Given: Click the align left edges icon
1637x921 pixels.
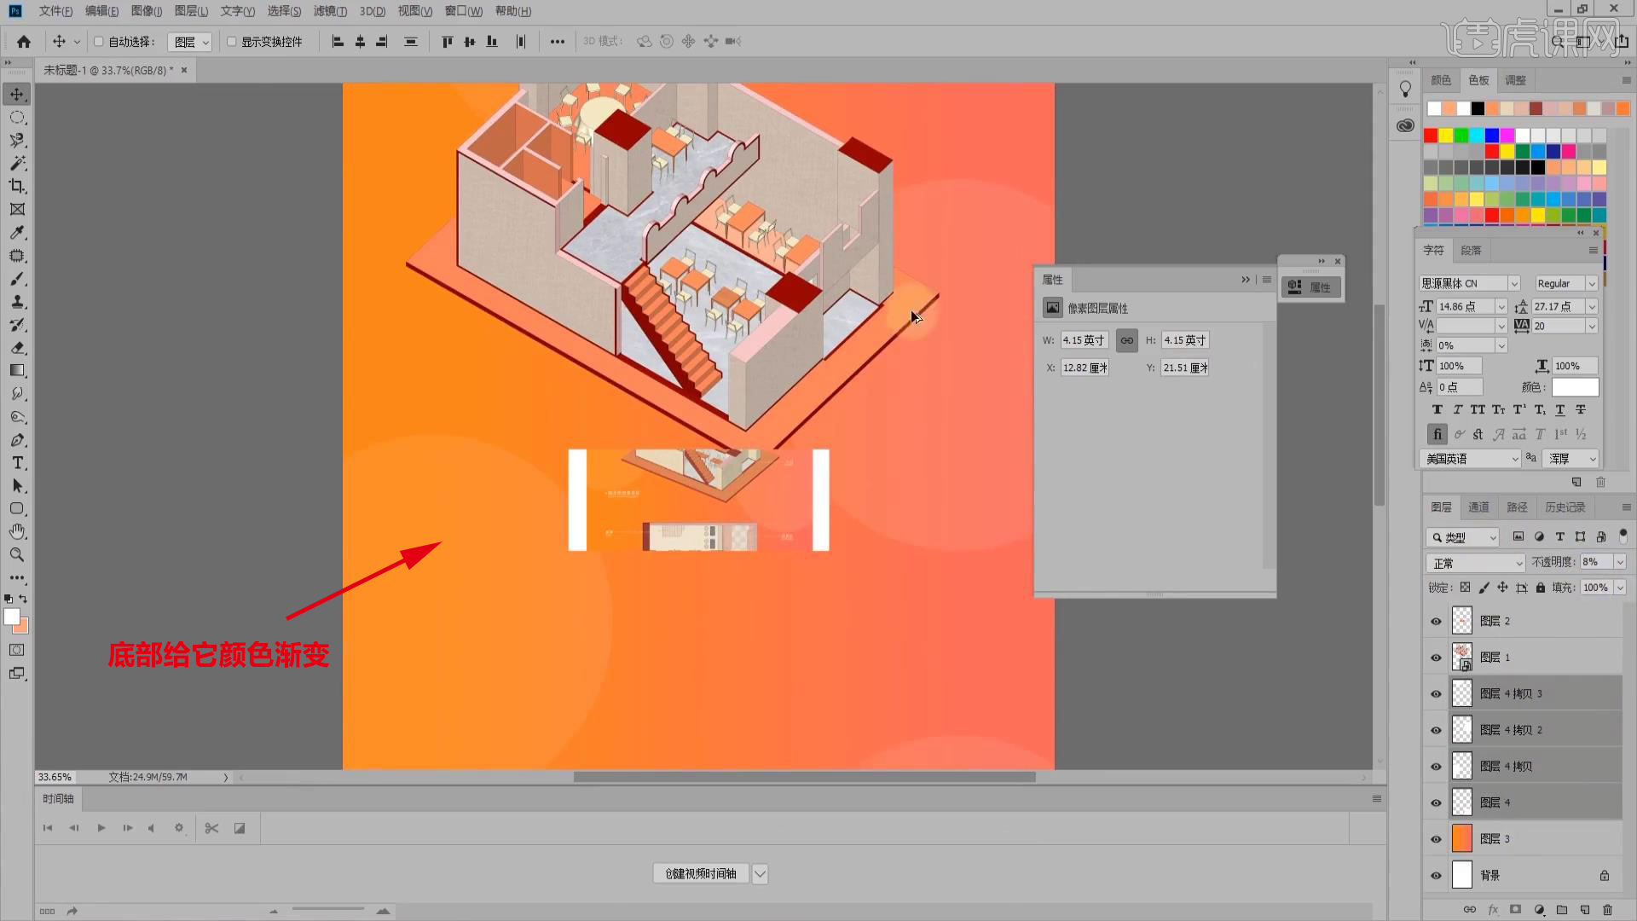Looking at the screenshot, I should (338, 41).
